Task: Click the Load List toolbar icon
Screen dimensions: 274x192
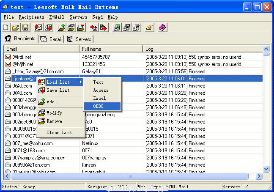Action: coord(38,27)
